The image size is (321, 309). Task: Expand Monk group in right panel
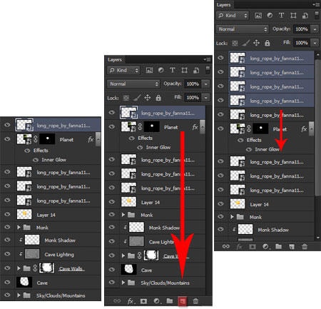(x=232, y=217)
